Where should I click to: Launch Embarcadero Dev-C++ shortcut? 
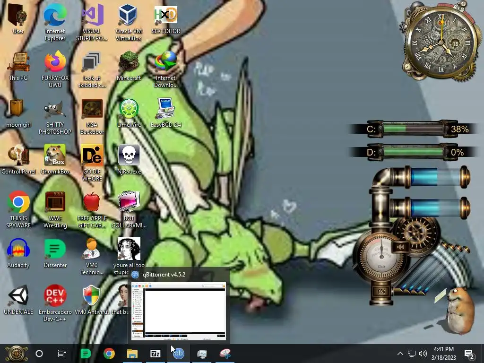click(x=55, y=303)
